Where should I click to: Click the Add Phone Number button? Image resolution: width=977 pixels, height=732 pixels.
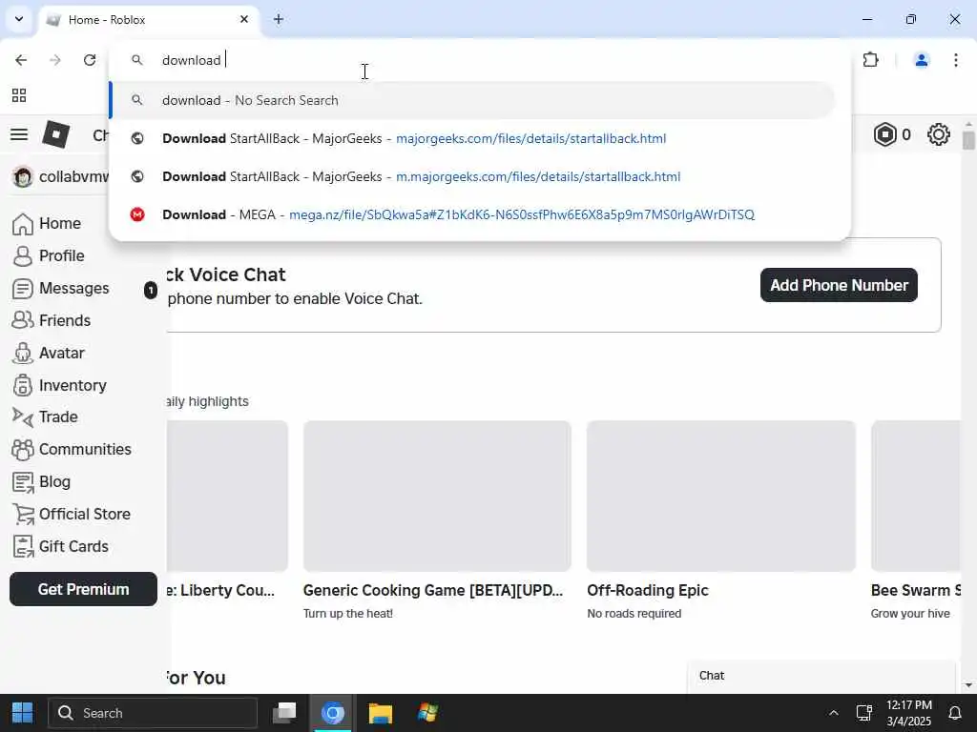pos(839,285)
